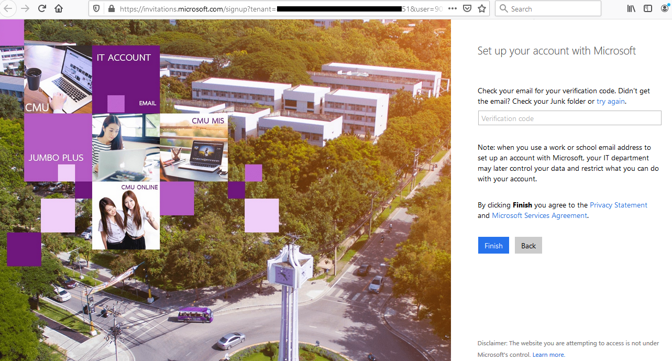
Task: Open page actions three-dot menu
Action: point(453,8)
